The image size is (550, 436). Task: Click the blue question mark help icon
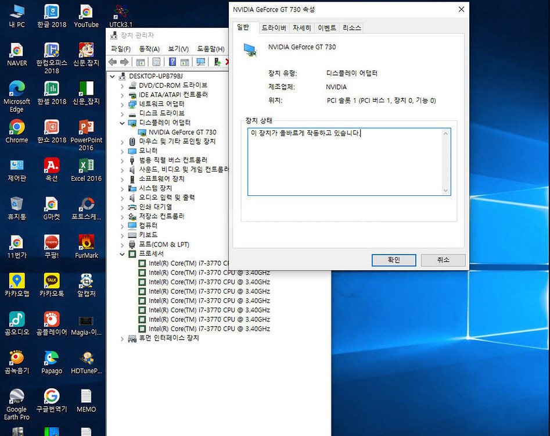172,62
